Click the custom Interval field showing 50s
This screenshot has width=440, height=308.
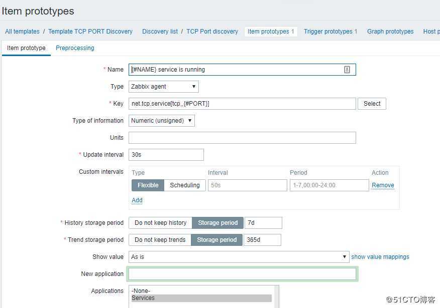pyautogui.click(x=248, y=185)
